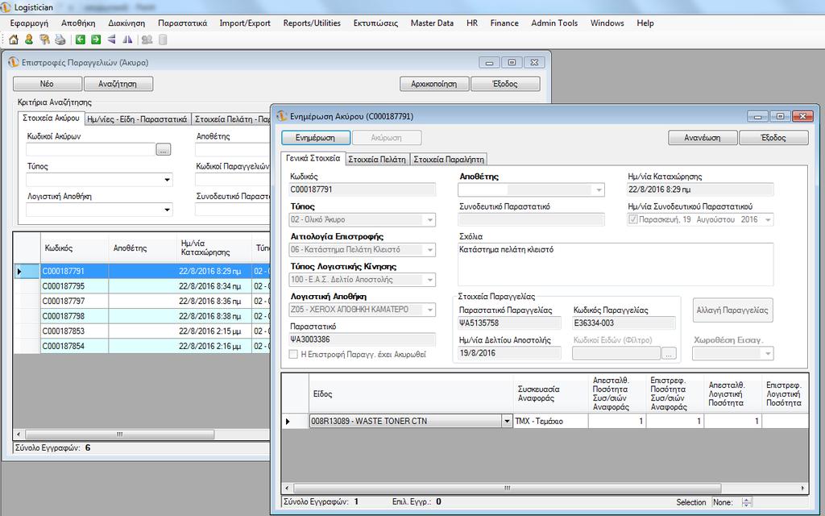Click the Αρχικοποίηση button

tap(434, 84)
